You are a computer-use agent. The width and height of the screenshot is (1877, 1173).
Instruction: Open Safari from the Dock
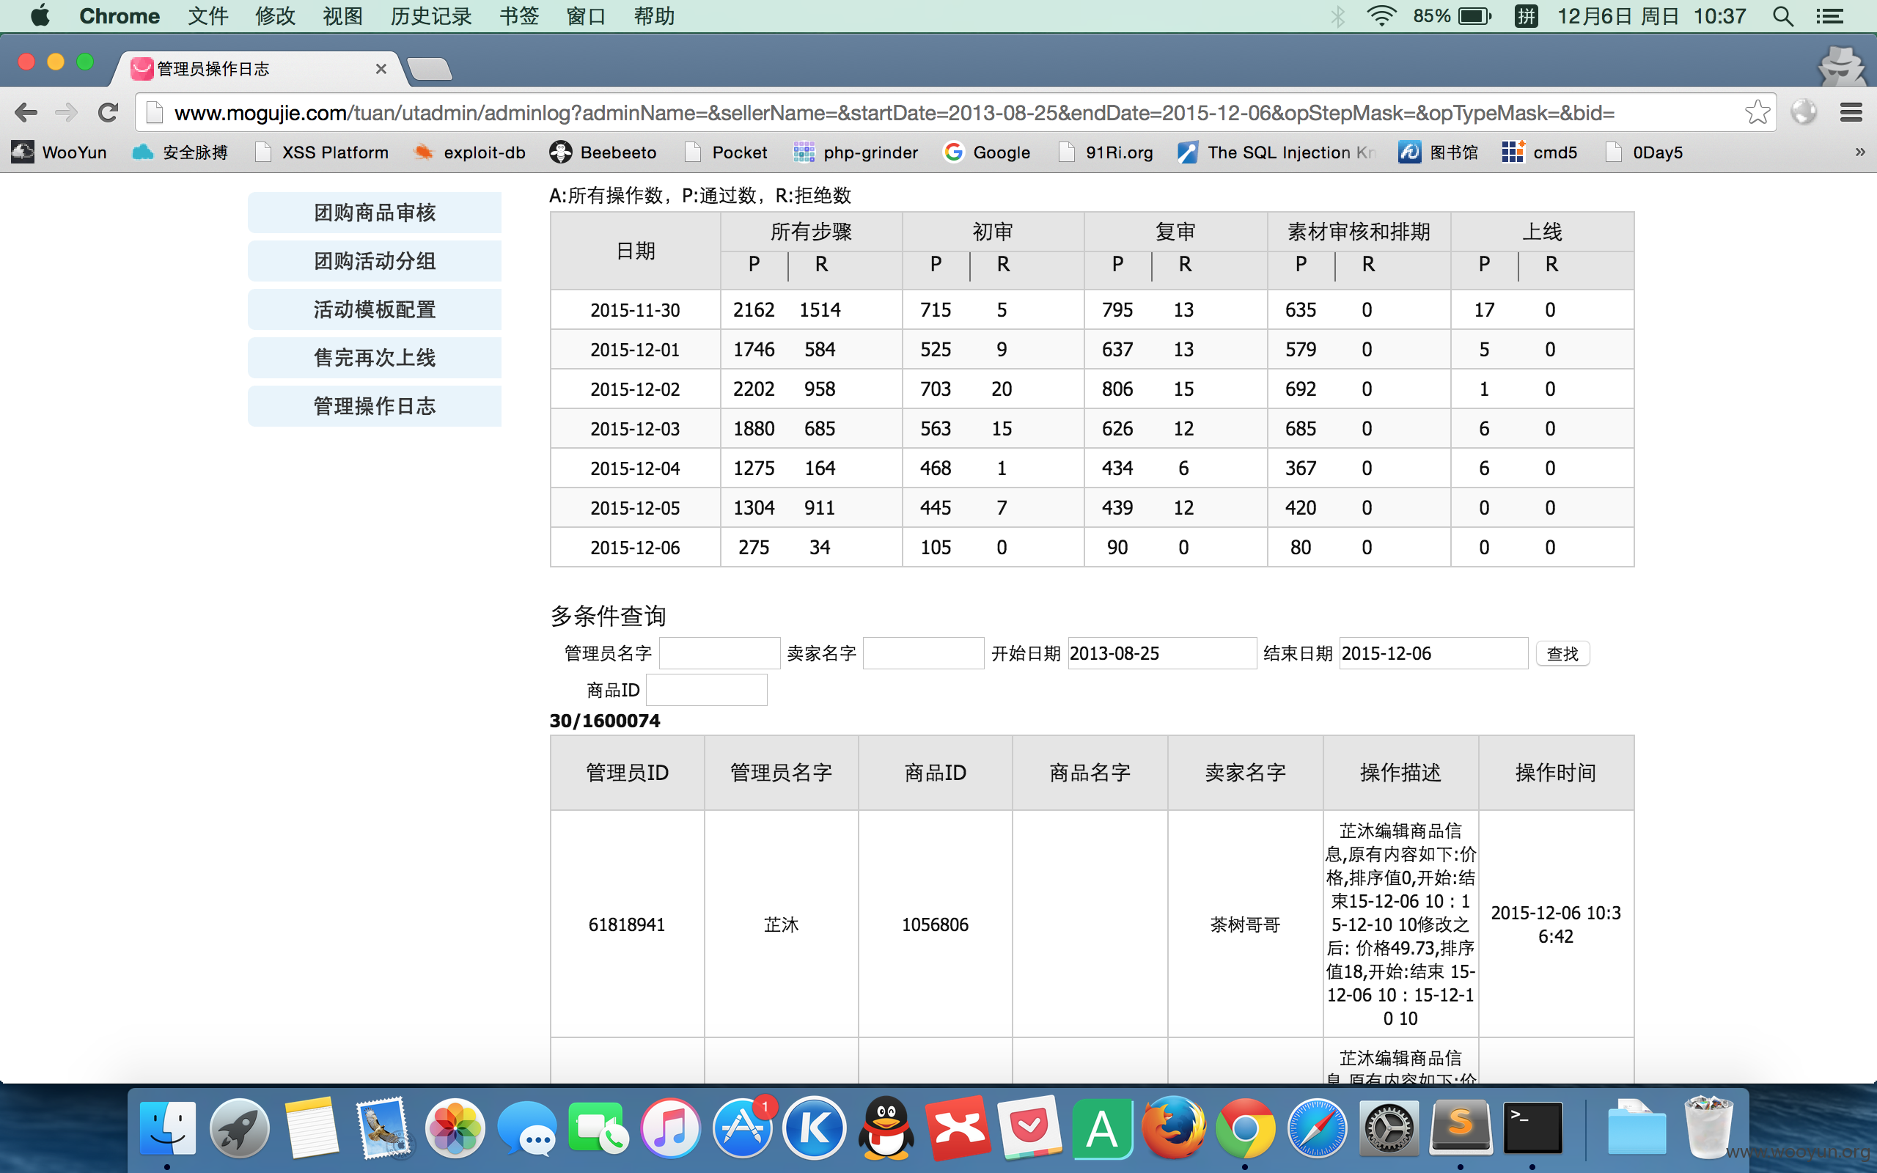(1317, 1128)
